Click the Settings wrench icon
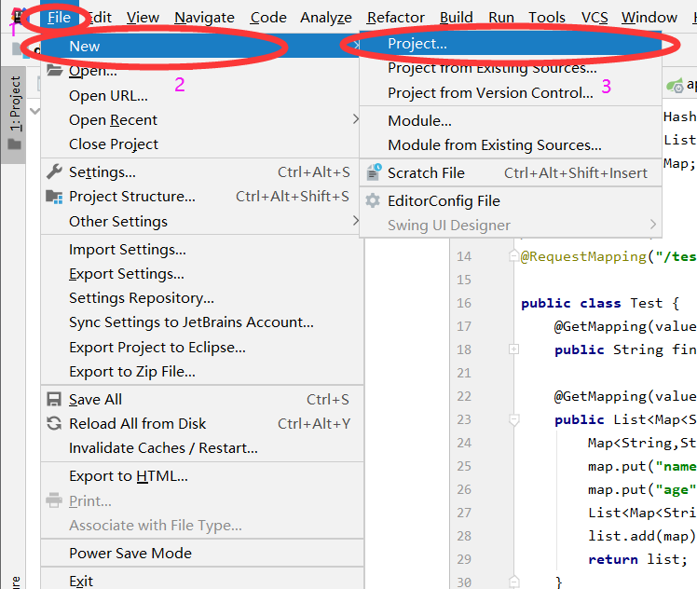Image resolution: width=697 pixels, height=589 pixels. coord(54,171)
